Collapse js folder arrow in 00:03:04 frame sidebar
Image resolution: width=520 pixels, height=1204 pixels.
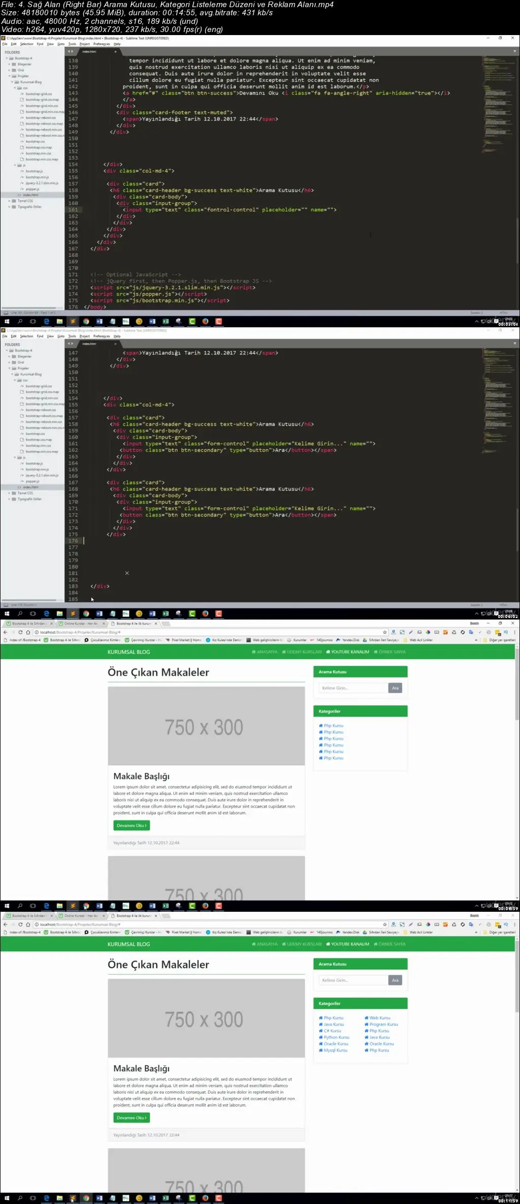point(15,165)
